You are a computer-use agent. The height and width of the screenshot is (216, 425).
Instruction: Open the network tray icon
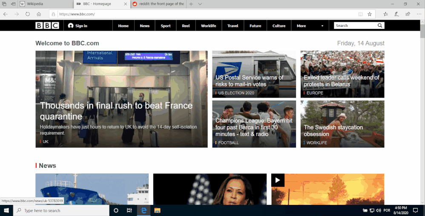point(372,210)
